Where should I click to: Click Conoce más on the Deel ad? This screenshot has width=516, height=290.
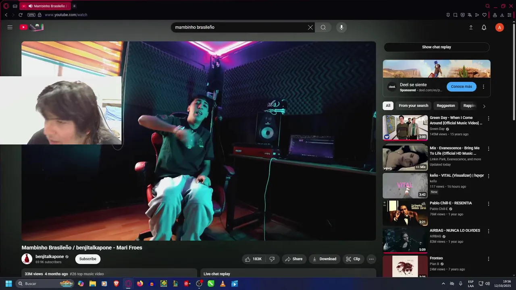(x=461, y=87)
